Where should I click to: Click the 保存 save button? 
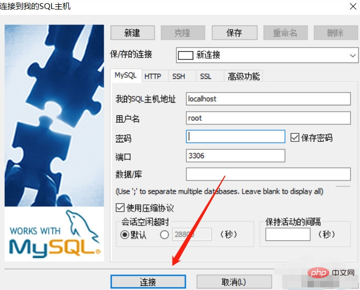point(235,33)
